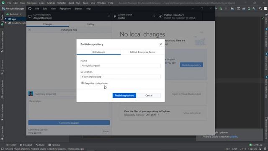The height and width of the screenshot is (151, 268).
Task: Click the UTF-8 encoding selector
Action: [x=243, y=149]
